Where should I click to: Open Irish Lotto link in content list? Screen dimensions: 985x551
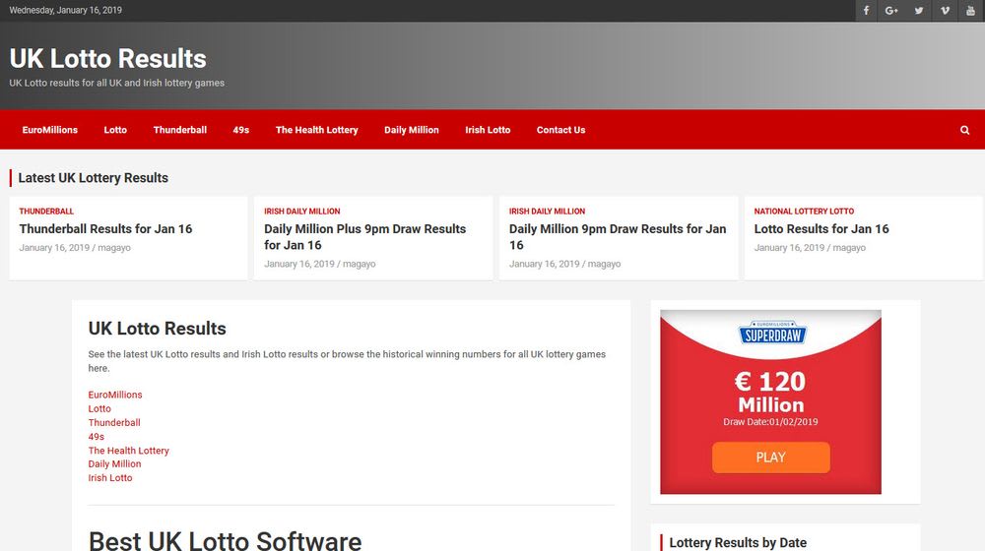pyautogui.click(x=110, y=477)
